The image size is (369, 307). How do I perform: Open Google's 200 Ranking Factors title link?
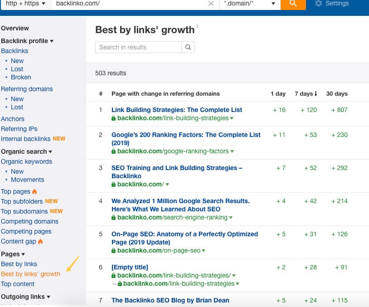click(186, 139)
